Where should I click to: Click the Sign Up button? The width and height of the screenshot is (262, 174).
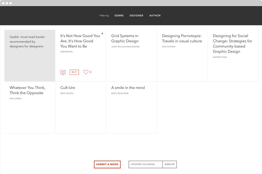[169, 164]
